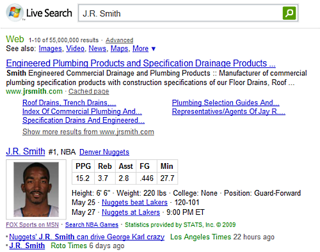Open the J.R. Smith player heading link
320x252 pixels.
[26, 152]
